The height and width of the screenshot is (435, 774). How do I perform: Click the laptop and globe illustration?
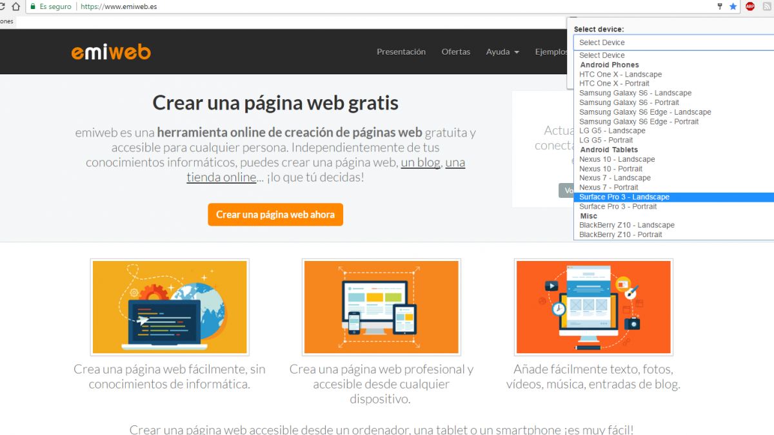tap(170, 307)
